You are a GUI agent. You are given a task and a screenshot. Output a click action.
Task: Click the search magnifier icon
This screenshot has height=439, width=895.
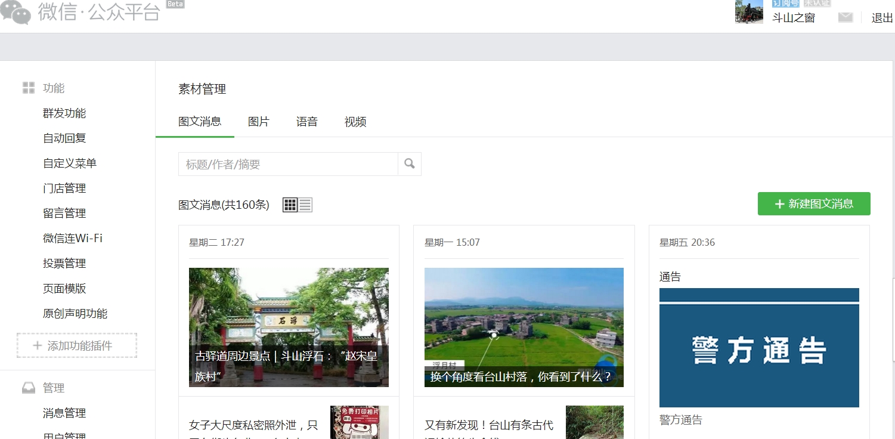pyautogui.click(x=409, y=164)
